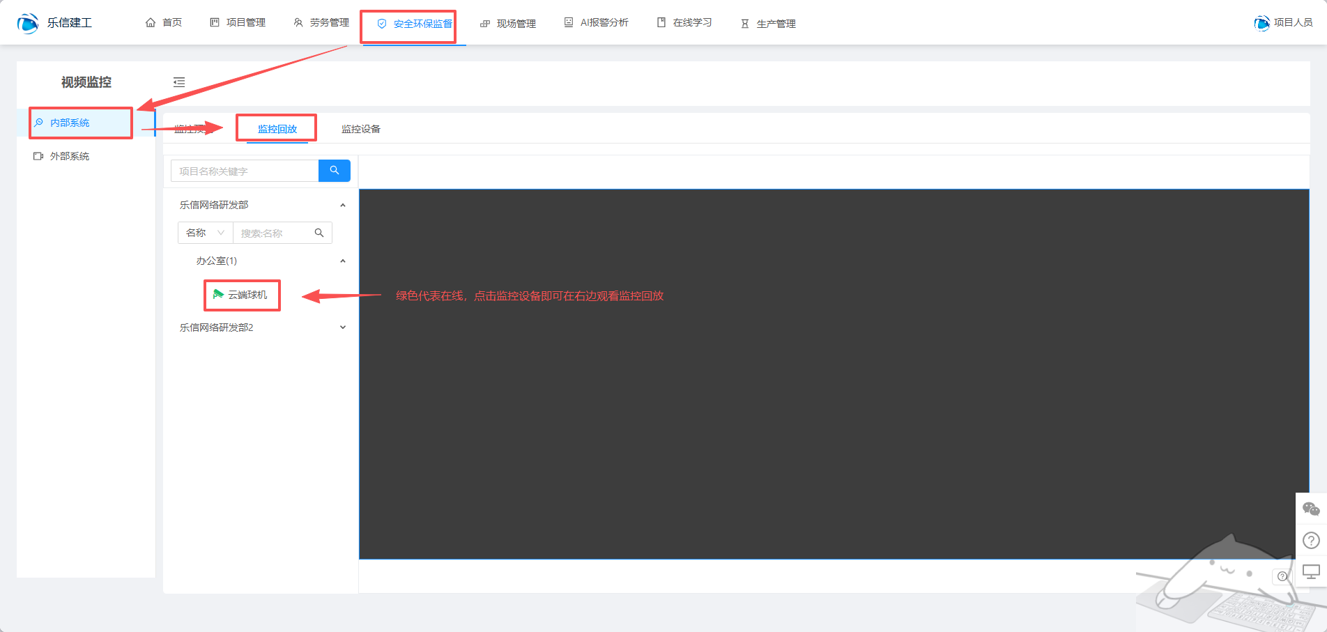Open the 项目管理 menu
Image resolution: width=1327 pixels, height=632 pixels.
[x=238, y=23]
